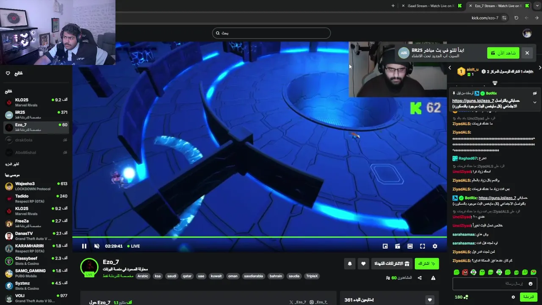Dismiss the iiR25 live notification banner
Screen dimensions: 542x305
tap(527, 53)
